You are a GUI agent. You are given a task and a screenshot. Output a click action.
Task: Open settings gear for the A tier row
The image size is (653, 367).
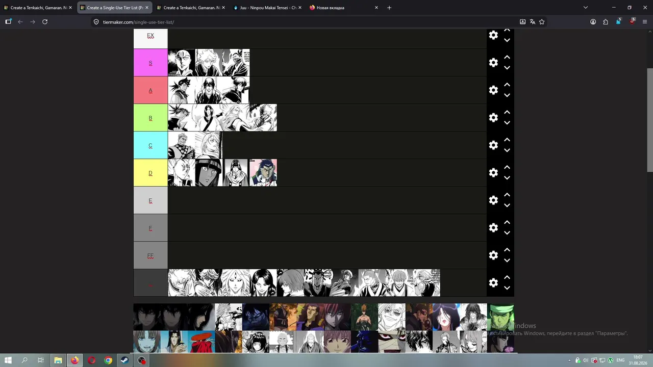(493, 90)
